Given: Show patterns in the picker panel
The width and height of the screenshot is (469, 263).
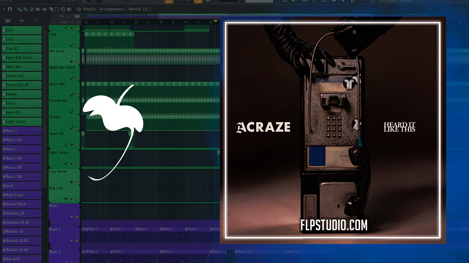Looking at the screenshot, I should pyautogui.click(x=8, y=20).
